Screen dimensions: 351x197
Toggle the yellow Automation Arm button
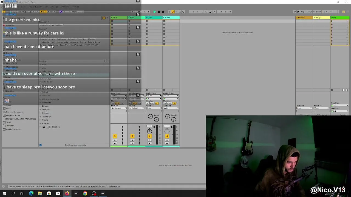173,12
